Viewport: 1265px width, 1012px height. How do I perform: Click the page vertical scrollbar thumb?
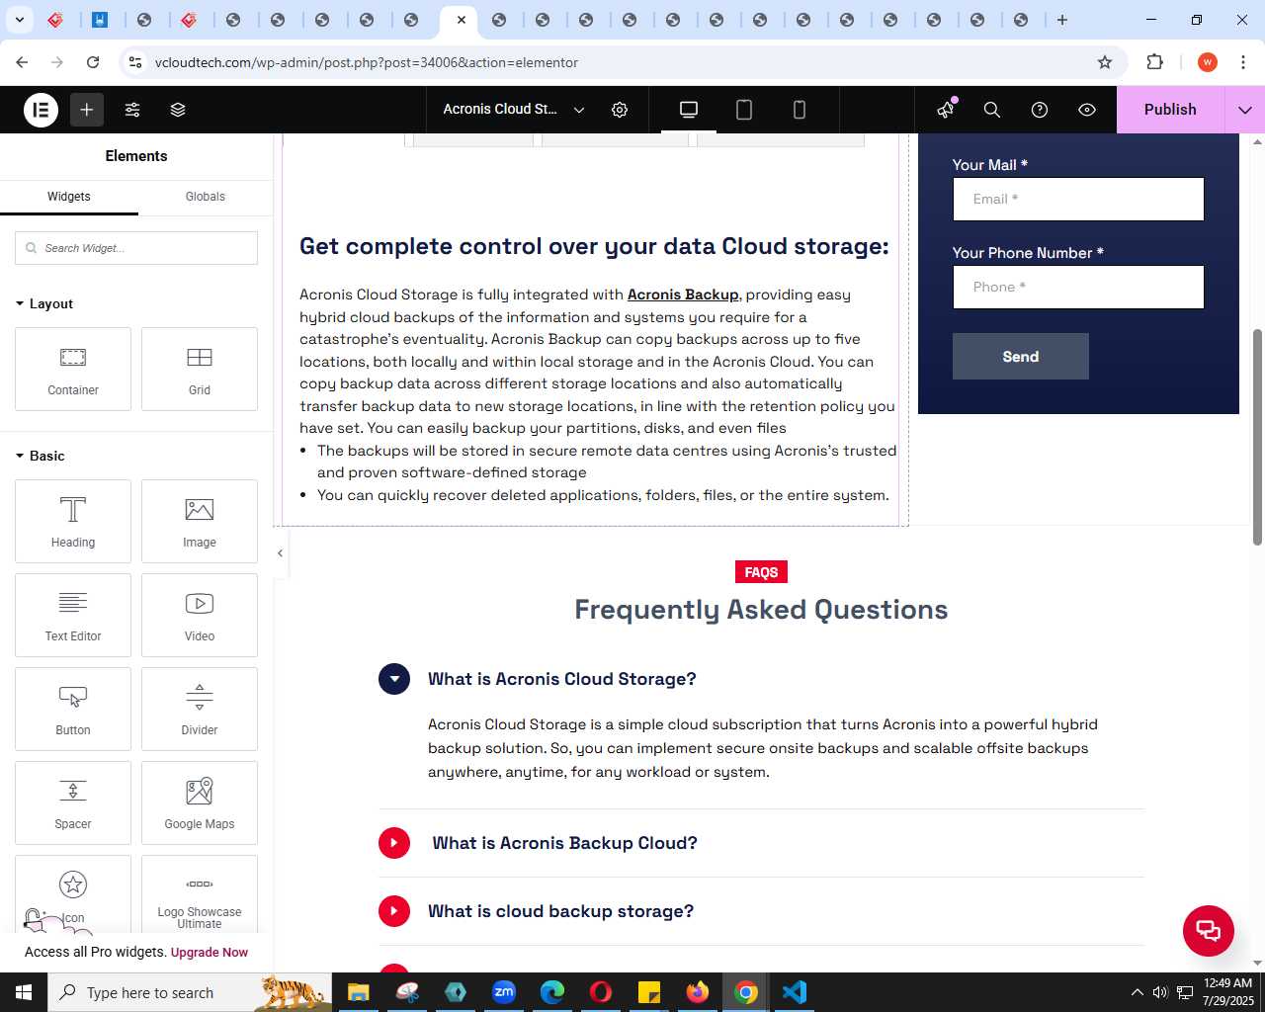[1257, 437]
